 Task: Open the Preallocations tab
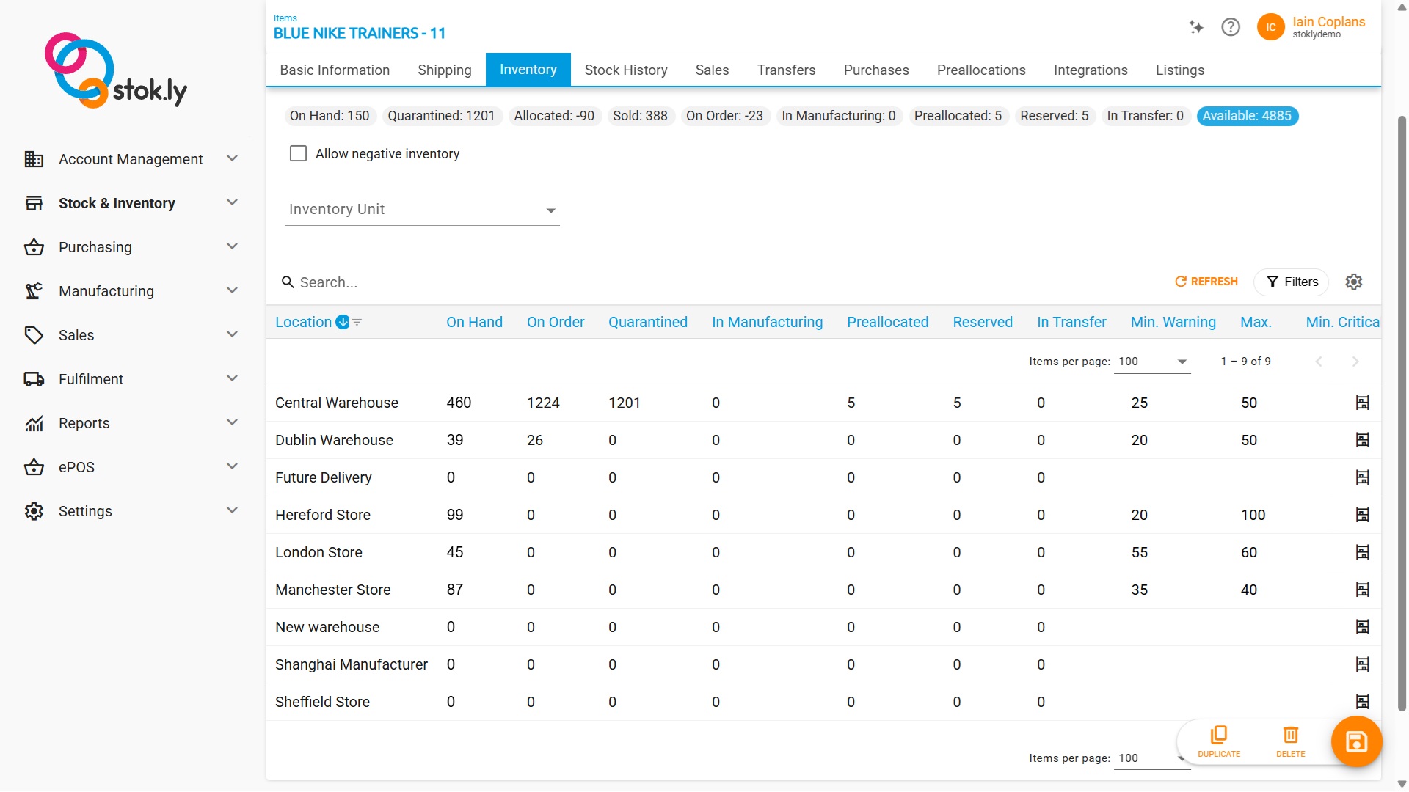coord(981,70)
